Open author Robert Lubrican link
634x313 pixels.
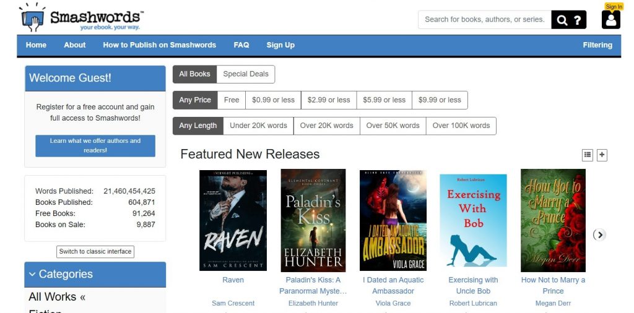point(473,303)
